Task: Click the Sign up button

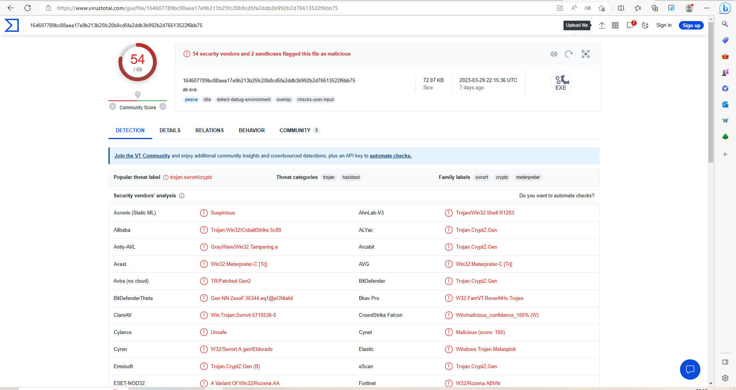Action: click(x=691, y=25)
